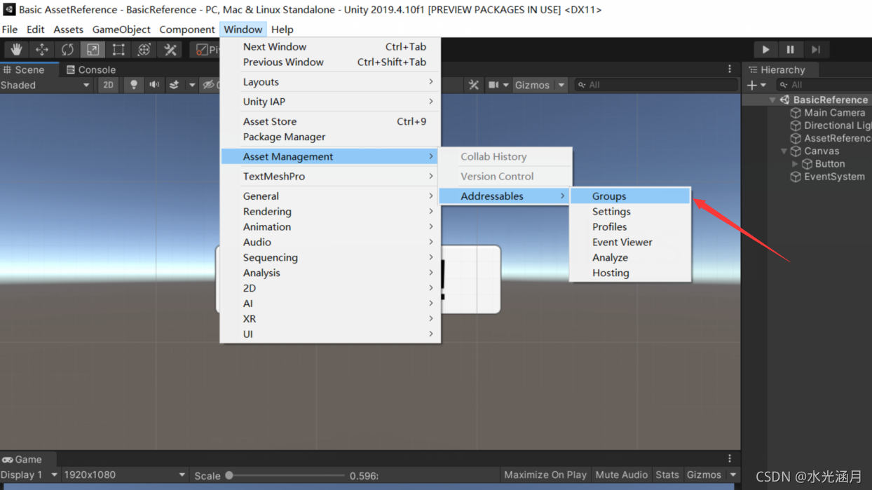This screenshot has height=490, width=872.
Task: Open the Display 1 dropdown in Game view
Action: [x=29, y=475]
